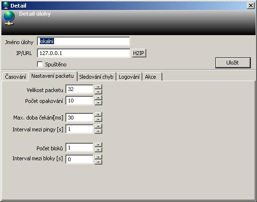The width and height of the screenshot is (257, 202).
Task: Decrease Interval mezi bloky with down arrow
Action: click(98, 162)
